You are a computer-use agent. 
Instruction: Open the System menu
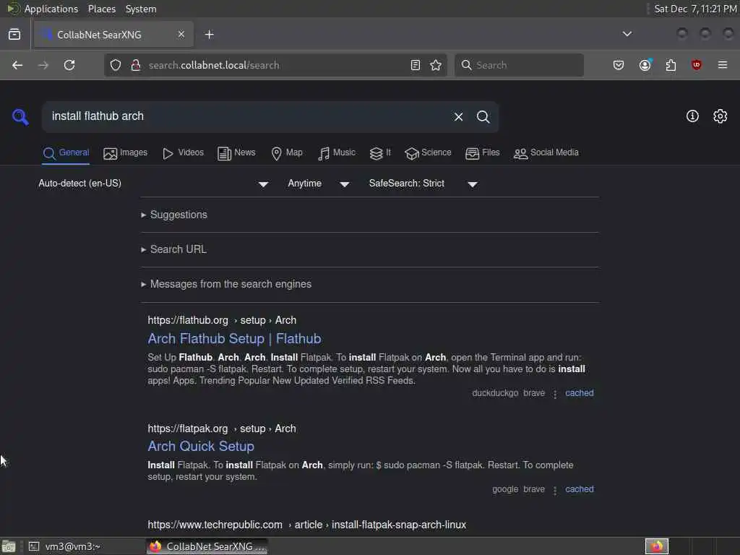pos(141,9)
